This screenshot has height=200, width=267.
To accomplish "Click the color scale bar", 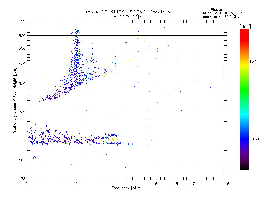I will pos(244,100).
